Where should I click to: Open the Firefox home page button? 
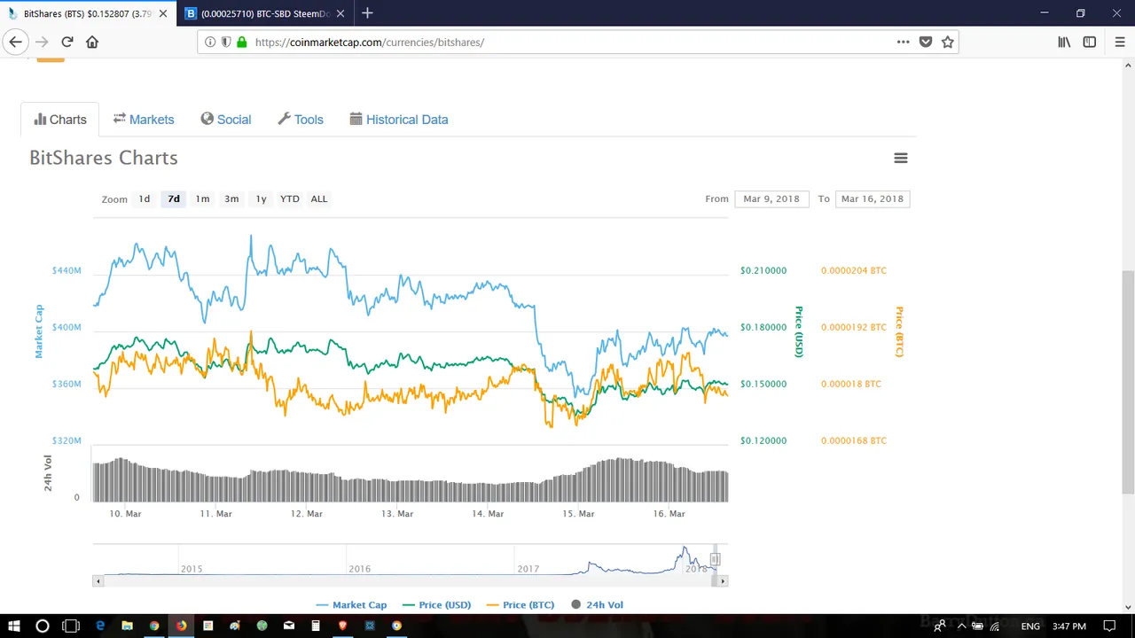point(92,42)
